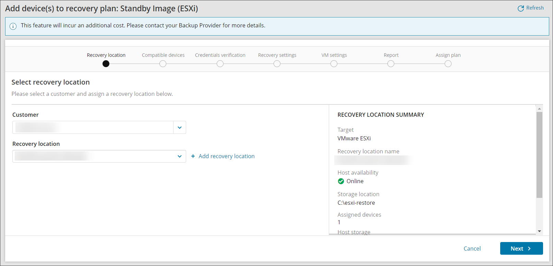Click the Recovery settings step circle
The width and height of the screenshot is (553, 266).
pyautogui.click(x=277, y=64)
